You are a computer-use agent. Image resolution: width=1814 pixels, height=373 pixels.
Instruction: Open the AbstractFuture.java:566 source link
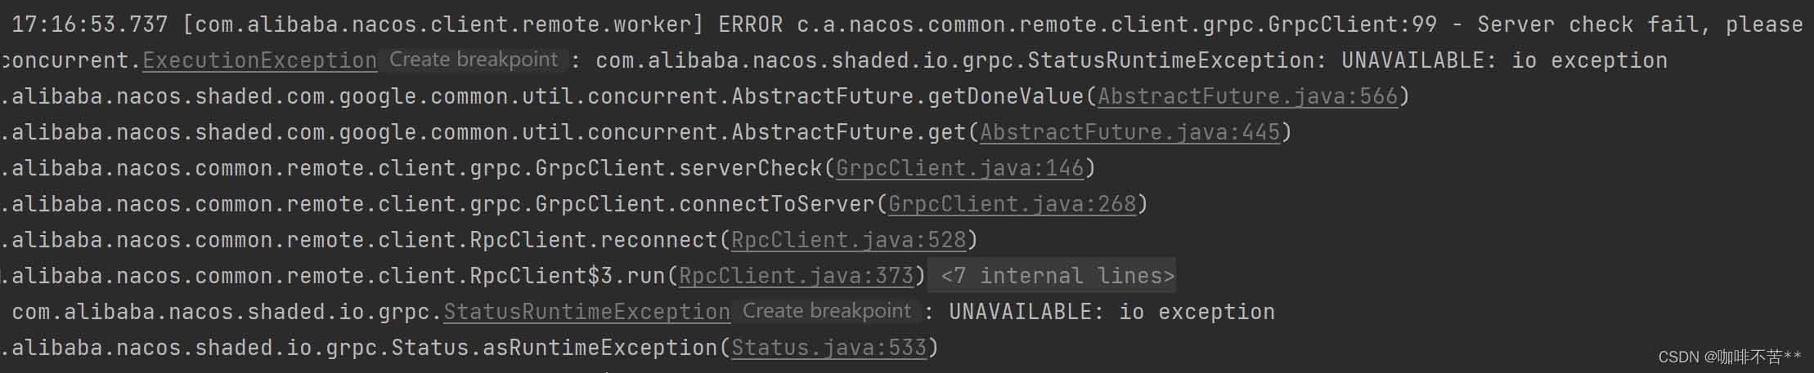(x=1247, y=96)
